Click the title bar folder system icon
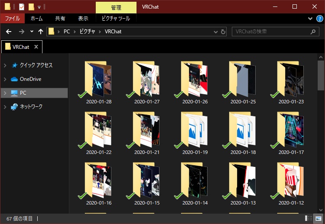Screen dimensions: 325x224 pyautogui.click(x=7, y=7)
